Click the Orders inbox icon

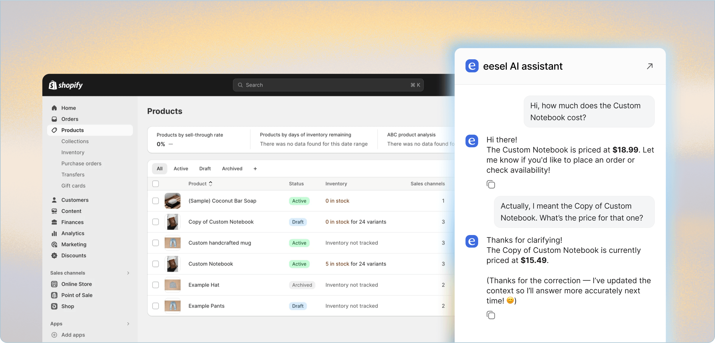point(54,119)
